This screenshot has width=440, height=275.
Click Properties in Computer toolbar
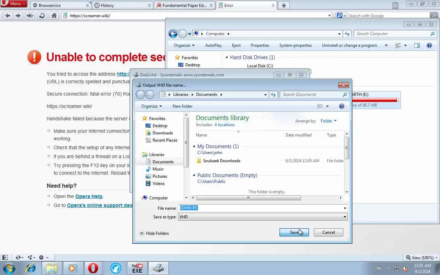[260, 45]
